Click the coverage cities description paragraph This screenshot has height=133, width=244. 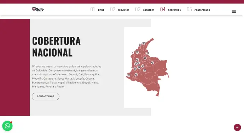tap(67, 76)
